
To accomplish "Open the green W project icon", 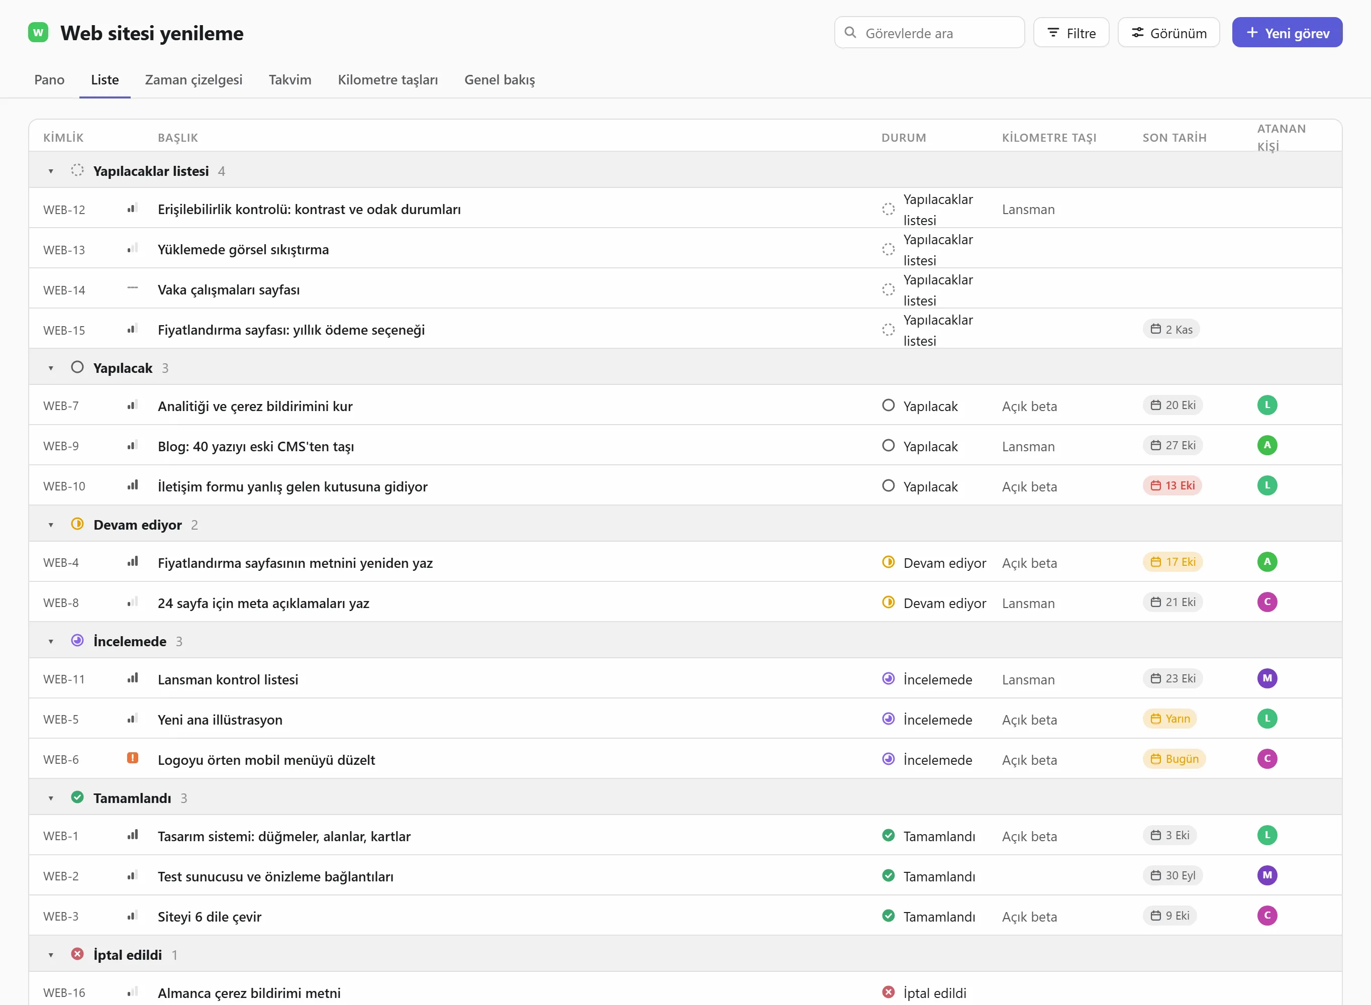I will click(38, 32).
